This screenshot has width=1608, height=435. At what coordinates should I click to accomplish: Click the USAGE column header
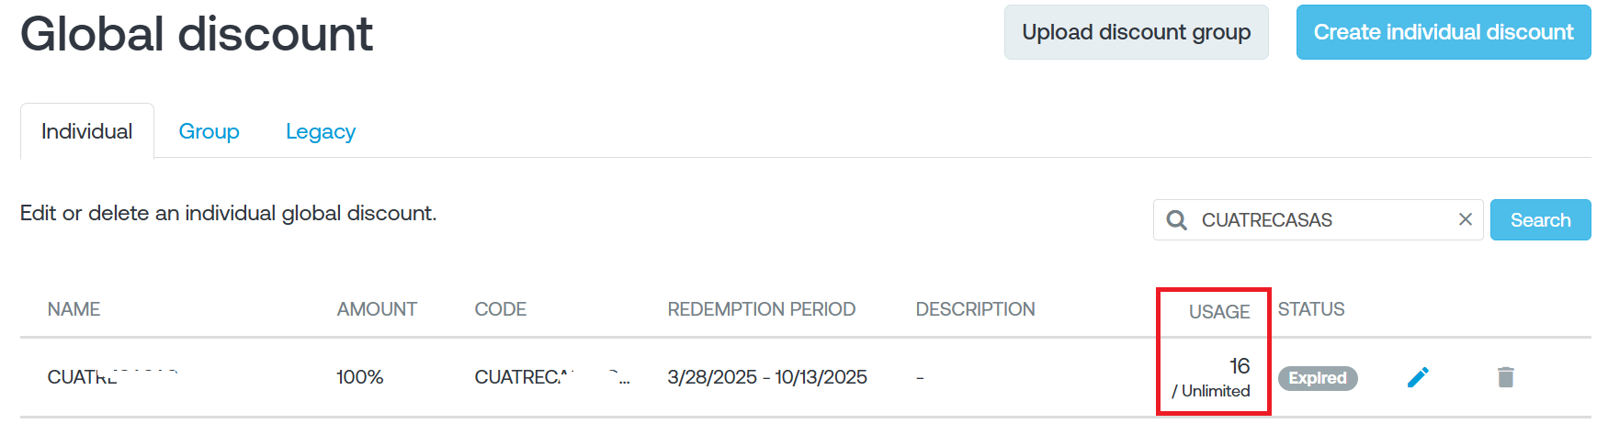click(x=1218, y=312)
